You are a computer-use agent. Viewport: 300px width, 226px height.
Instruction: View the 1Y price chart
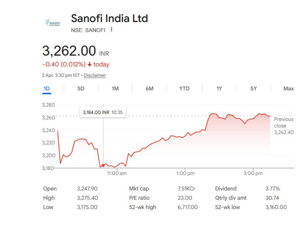pos(219,88)
